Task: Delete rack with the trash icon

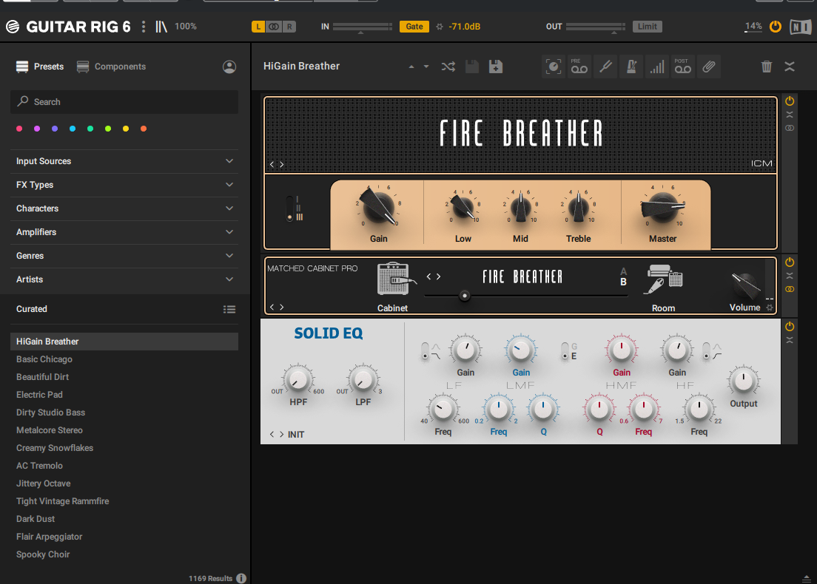Action: coord(767,67)
